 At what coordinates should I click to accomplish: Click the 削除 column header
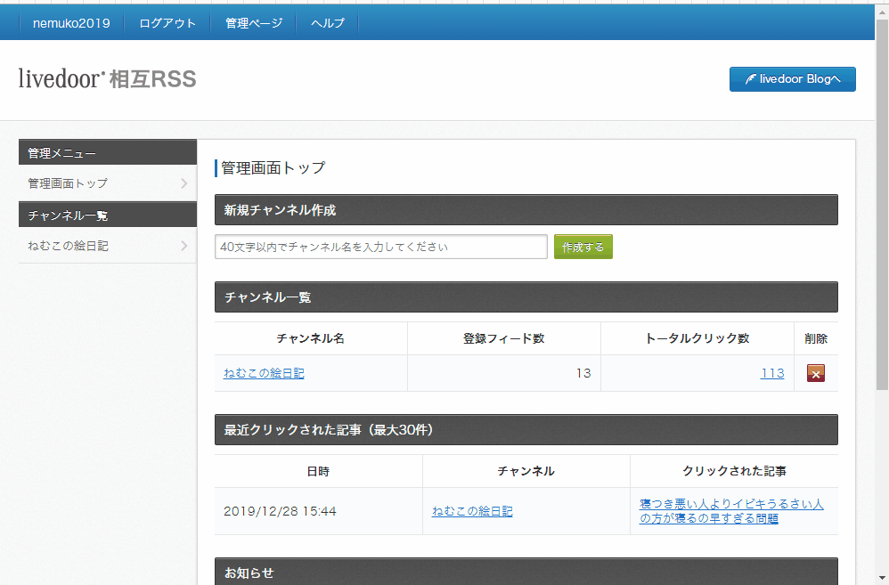tap(816, 338)
